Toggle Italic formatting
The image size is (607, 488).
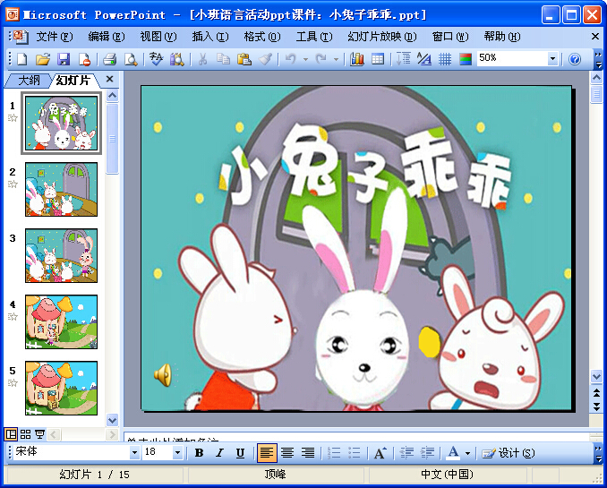pos(220,453)
